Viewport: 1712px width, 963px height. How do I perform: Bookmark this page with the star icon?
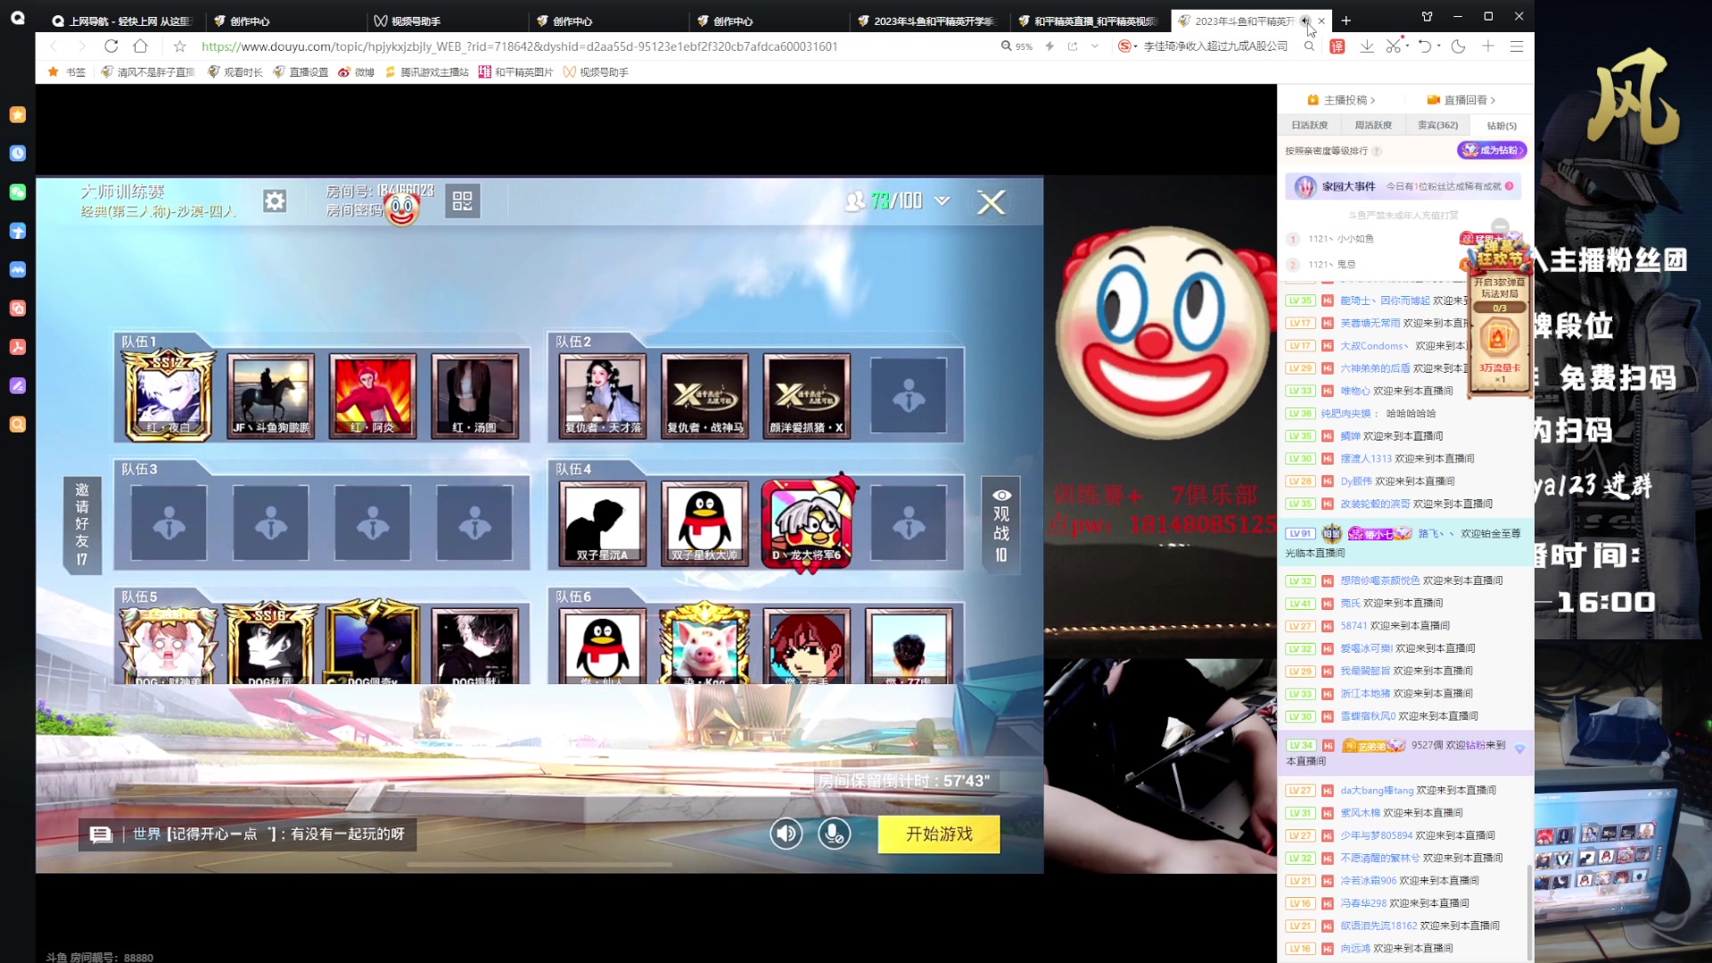click(x=180, y=46)
